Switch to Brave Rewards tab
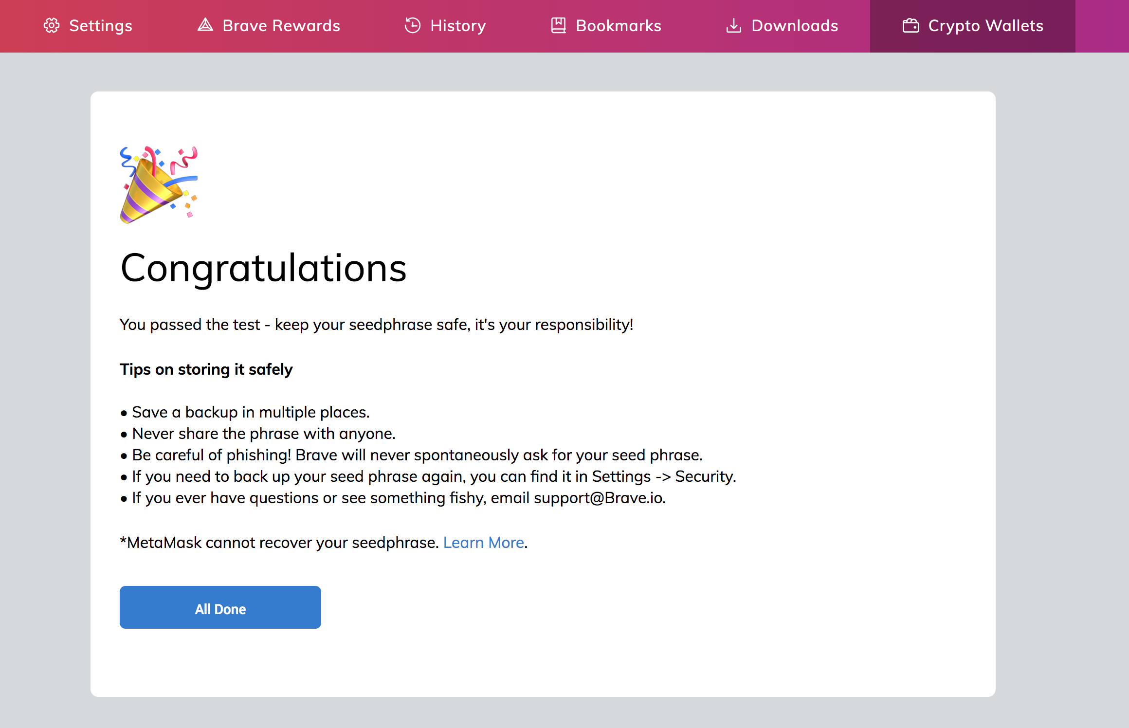 (x=281, y=26)
